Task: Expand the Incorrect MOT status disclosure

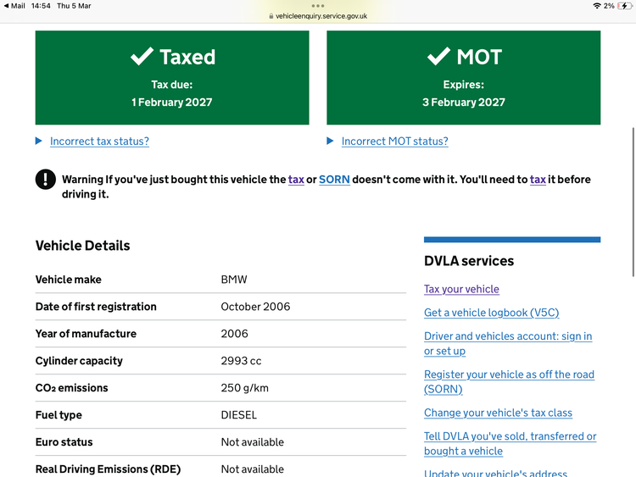Action: (x=394, y=141)
